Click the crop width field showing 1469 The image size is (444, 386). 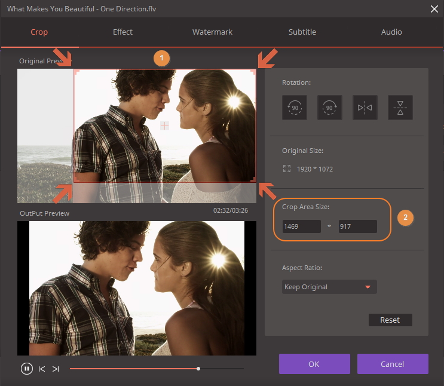pos(302,226)
